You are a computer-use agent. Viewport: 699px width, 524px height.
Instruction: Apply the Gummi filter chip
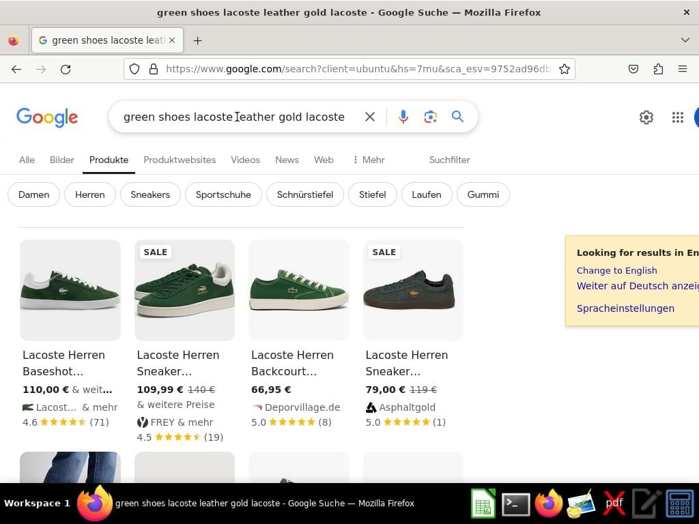click(x=483, y=194)
